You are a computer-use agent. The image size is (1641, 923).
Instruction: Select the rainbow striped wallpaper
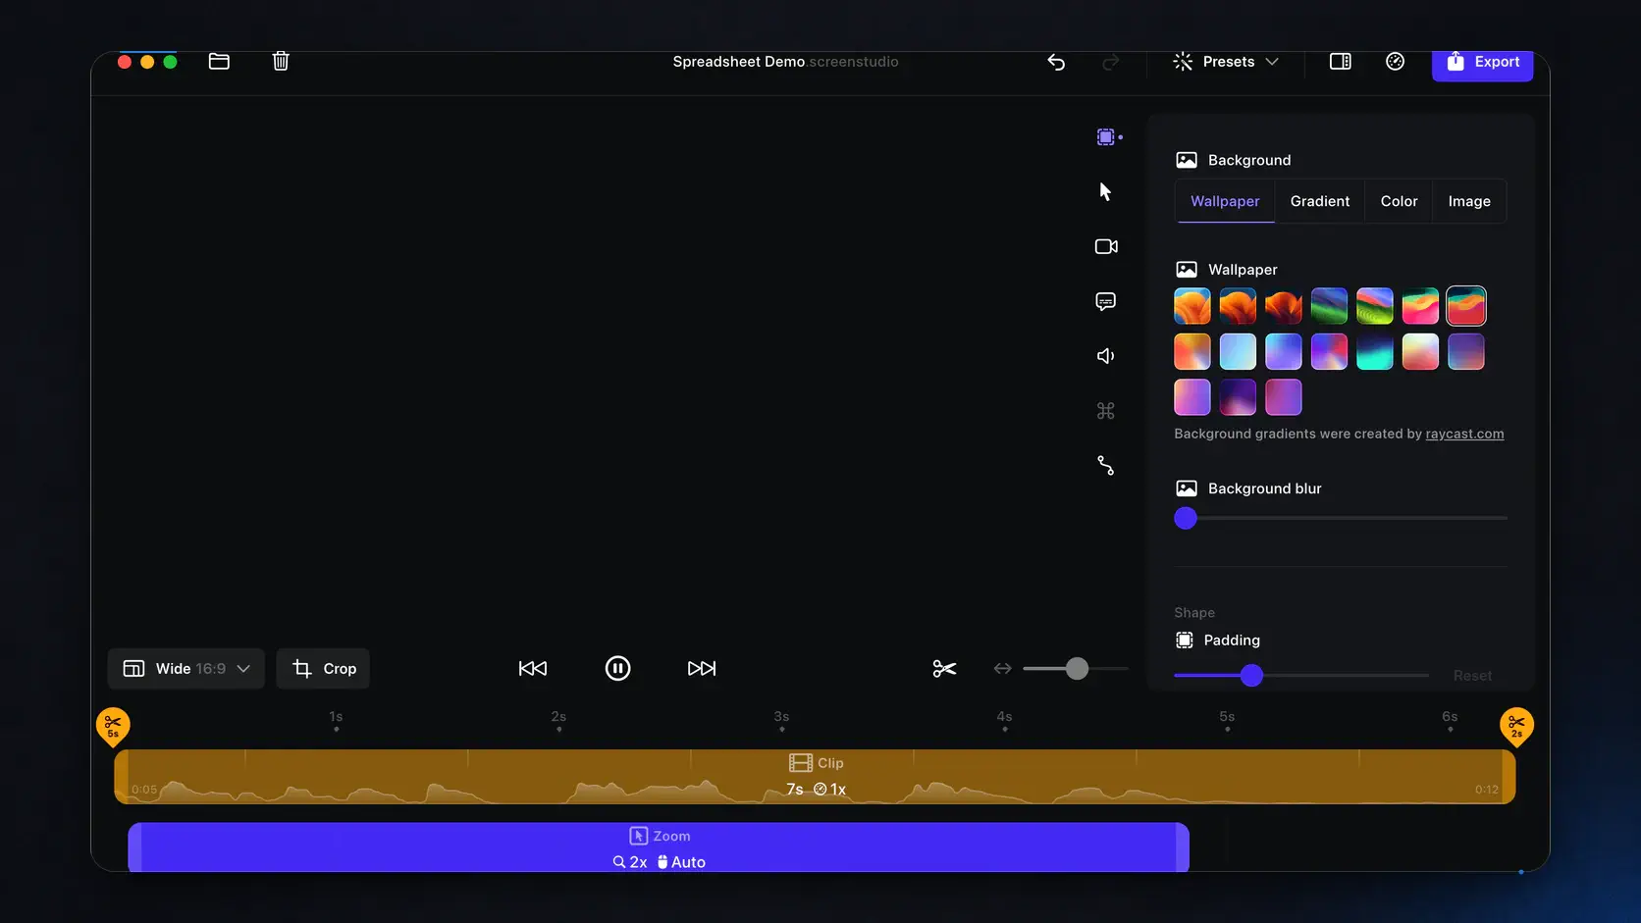(x=1375, y=306)
